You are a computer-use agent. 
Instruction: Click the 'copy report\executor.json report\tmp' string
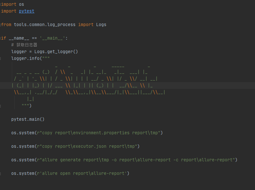coord(88,146)
